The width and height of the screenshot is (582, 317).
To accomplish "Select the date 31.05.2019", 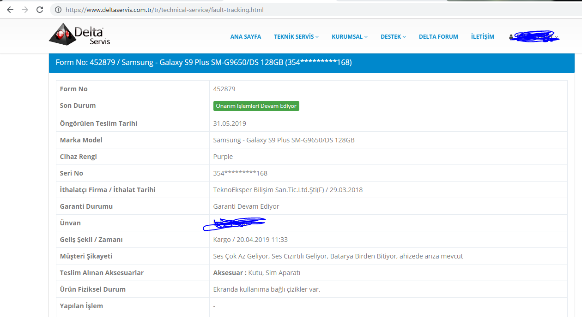I will tap(230, 123).
